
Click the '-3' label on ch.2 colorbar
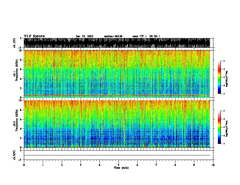(x=224, y=111)
